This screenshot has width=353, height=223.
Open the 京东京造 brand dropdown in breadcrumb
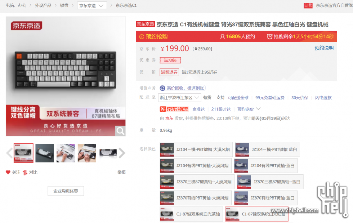point(92,5)
